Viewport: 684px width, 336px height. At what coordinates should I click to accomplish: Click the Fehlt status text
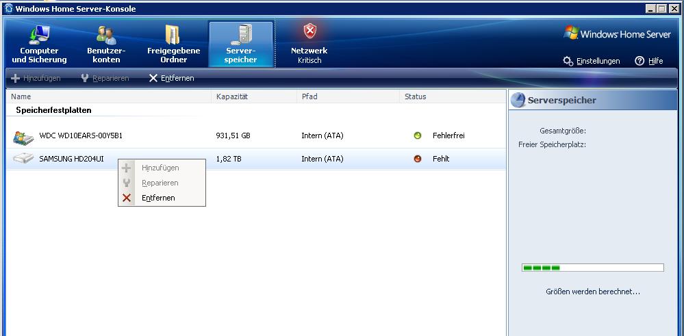441,159
